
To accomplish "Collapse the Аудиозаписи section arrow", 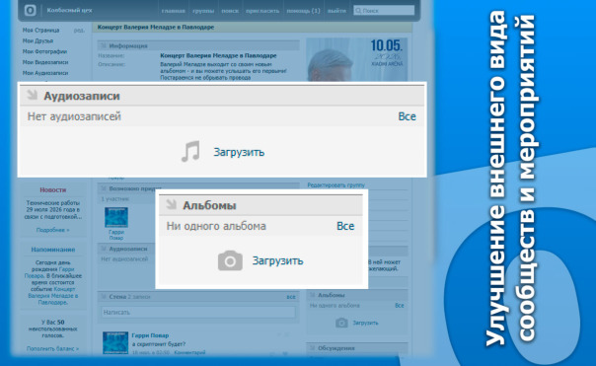I will point(33,95).
